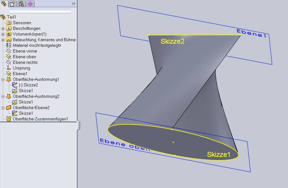
Task: Click the double chevron to show more tabs
Action: coord(73,4)
